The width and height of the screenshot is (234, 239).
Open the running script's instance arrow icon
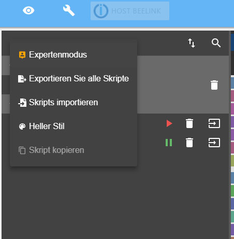214,143
